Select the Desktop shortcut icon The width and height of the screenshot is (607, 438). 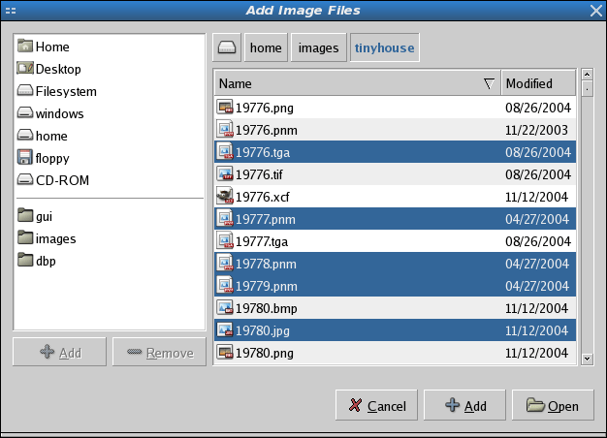pyautogui.click(x=25, y=69)
